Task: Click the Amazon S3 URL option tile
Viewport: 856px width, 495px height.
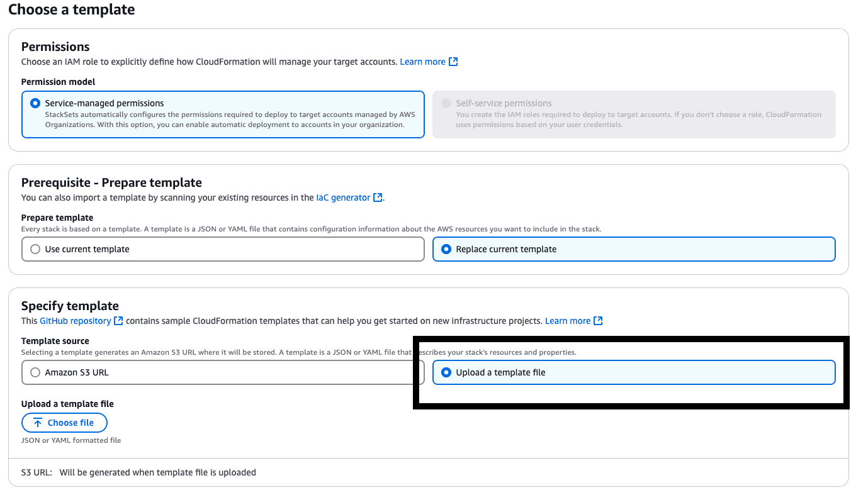Action: (x=223, y=372)
